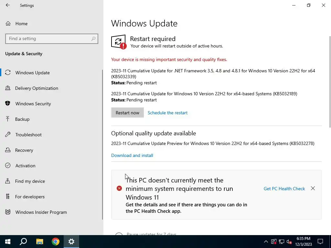Close the Settings window
Image resolution: width=331 pixels, height=248 pixels.
click(323, 5)
